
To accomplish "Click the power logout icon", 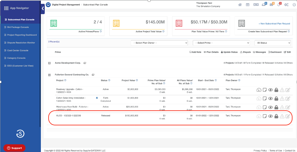I will (x=294, y=5).
